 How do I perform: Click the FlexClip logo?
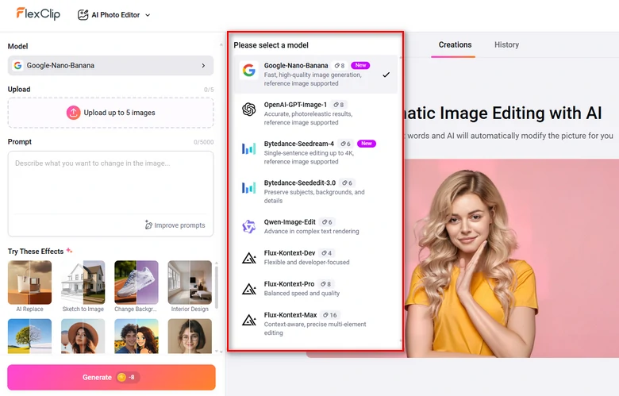[38, 13]
